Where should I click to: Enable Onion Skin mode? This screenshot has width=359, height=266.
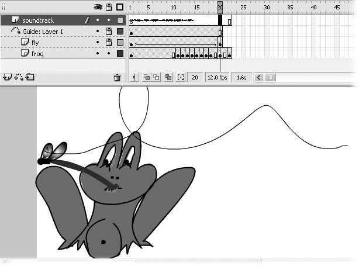pyautogui.click(x=147, y=77)
